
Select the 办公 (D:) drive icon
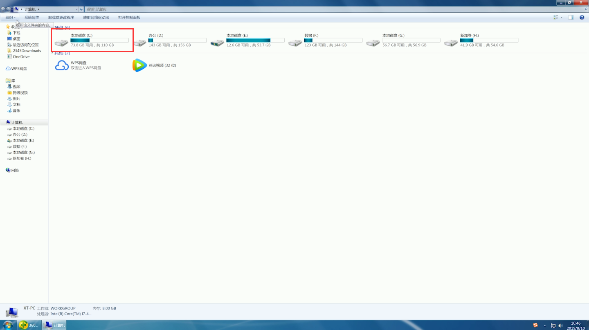139,42
